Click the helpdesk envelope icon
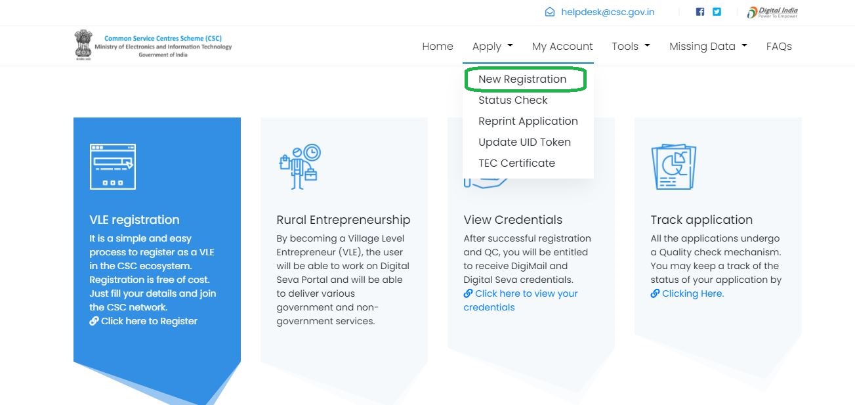Screen dimensions: 855x405 click(x=550, y=12)
